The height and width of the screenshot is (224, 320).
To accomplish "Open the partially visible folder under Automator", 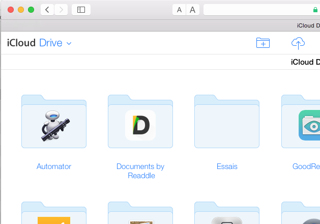I will 54,214.
